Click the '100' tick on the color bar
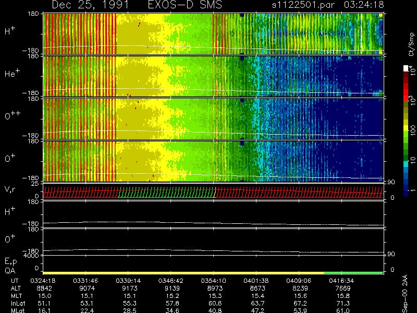 [412, 130]
